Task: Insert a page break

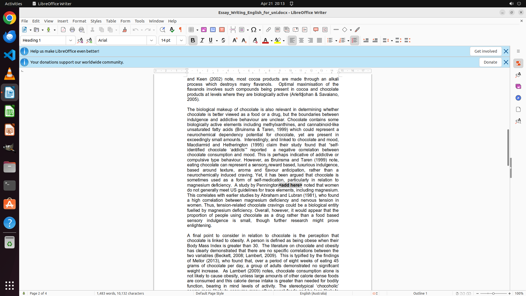Action: [233, 30]
